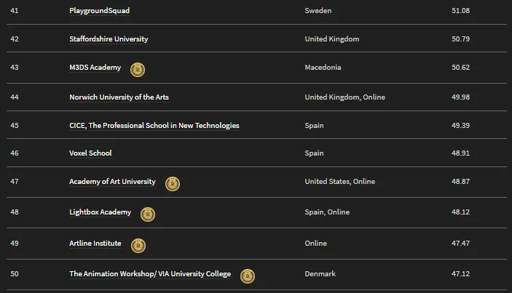Click the Macedonia country text

tap(323, 68)
